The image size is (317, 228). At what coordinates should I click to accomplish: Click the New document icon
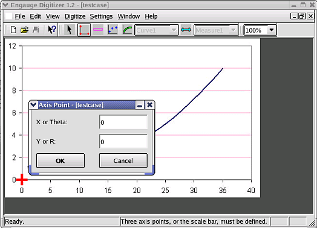tap(13, 30)
